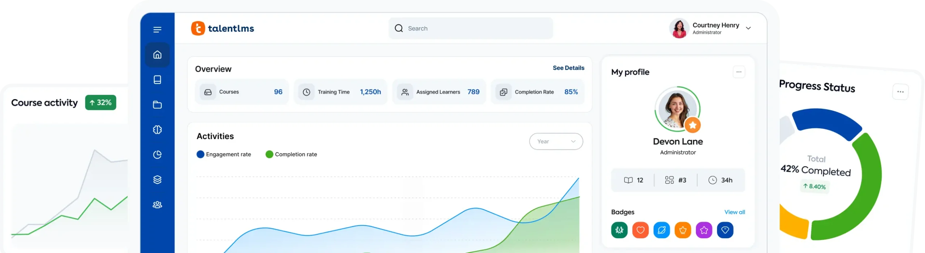Open the folder icon in sidebar
Screen dimensions: 925x253
click(157, 105)
